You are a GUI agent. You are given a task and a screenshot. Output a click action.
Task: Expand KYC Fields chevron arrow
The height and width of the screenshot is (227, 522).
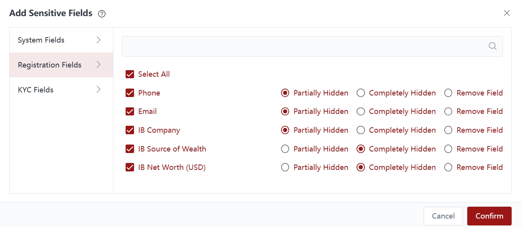[x=98, y=90]
